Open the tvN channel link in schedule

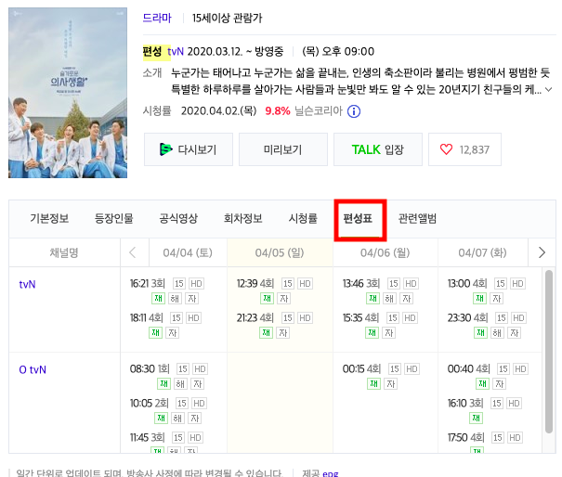pyautogui.click(x=27, y=284)
